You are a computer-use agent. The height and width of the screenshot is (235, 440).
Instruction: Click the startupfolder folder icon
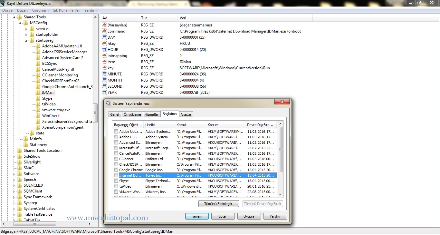(32, 34)
